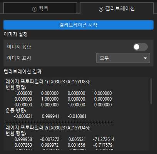This screenshot has width=157, height=154.
Task: Select text 레이저 프로파일러 2(LX030237A215YD46):
Action: [x=48, y=128]
